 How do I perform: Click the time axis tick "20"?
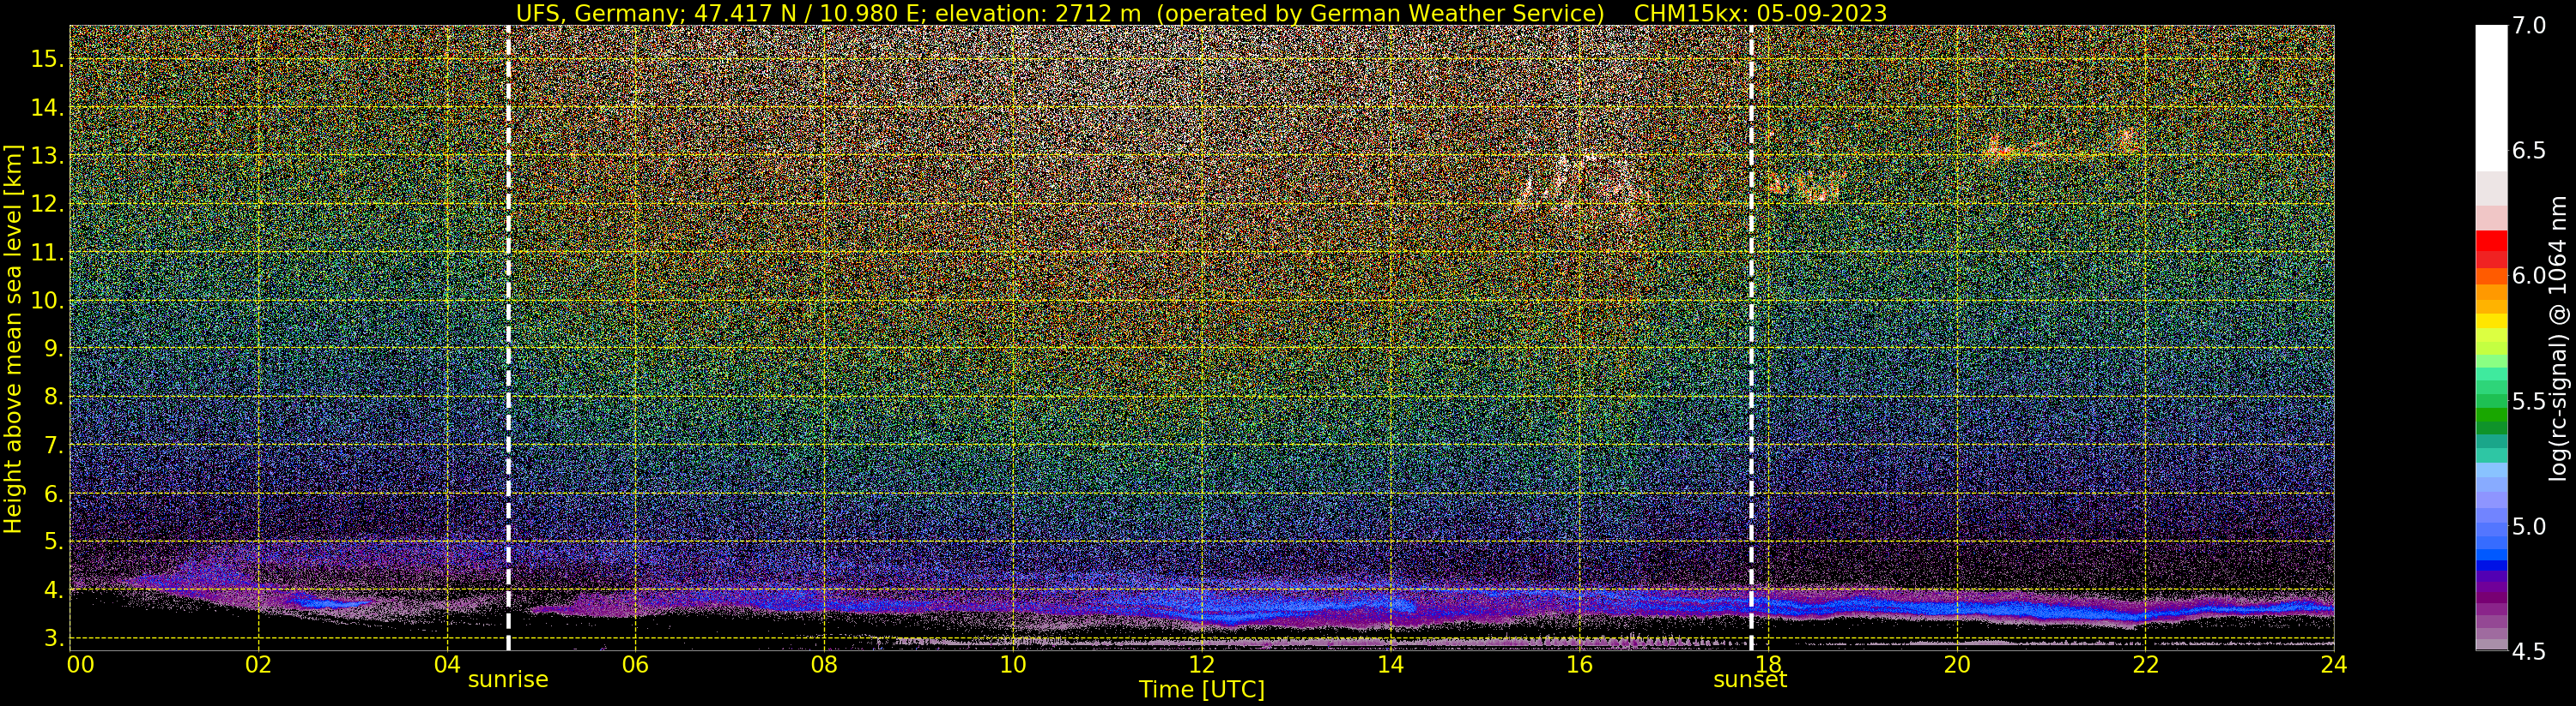1956,664
